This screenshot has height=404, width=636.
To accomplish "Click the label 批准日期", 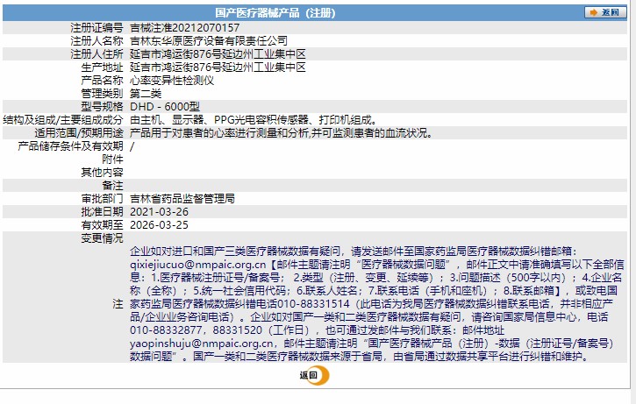I will (x=102, y=212).
